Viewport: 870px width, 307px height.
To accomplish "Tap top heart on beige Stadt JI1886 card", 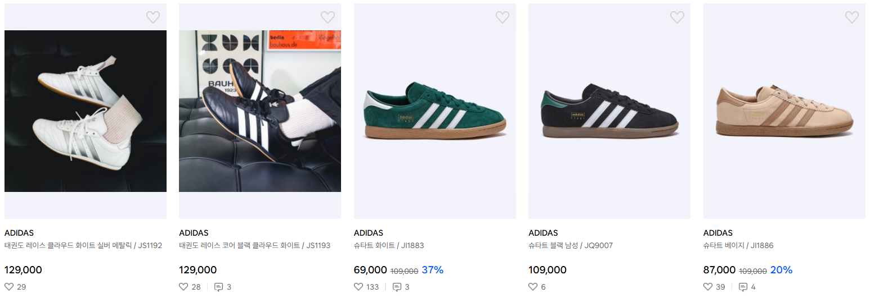I will [x=852, y=17].
